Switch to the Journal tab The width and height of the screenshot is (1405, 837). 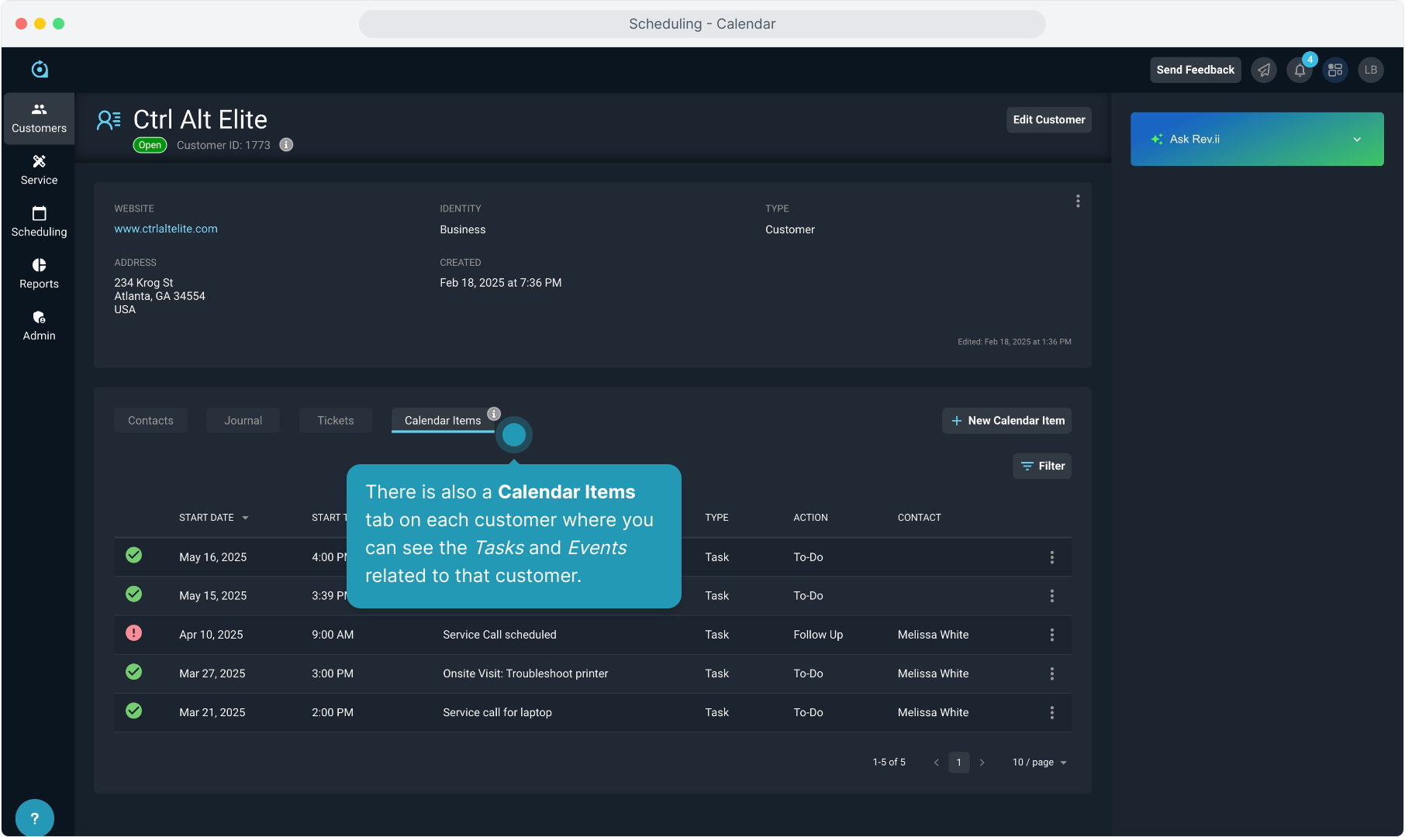[x=243, y=421]
